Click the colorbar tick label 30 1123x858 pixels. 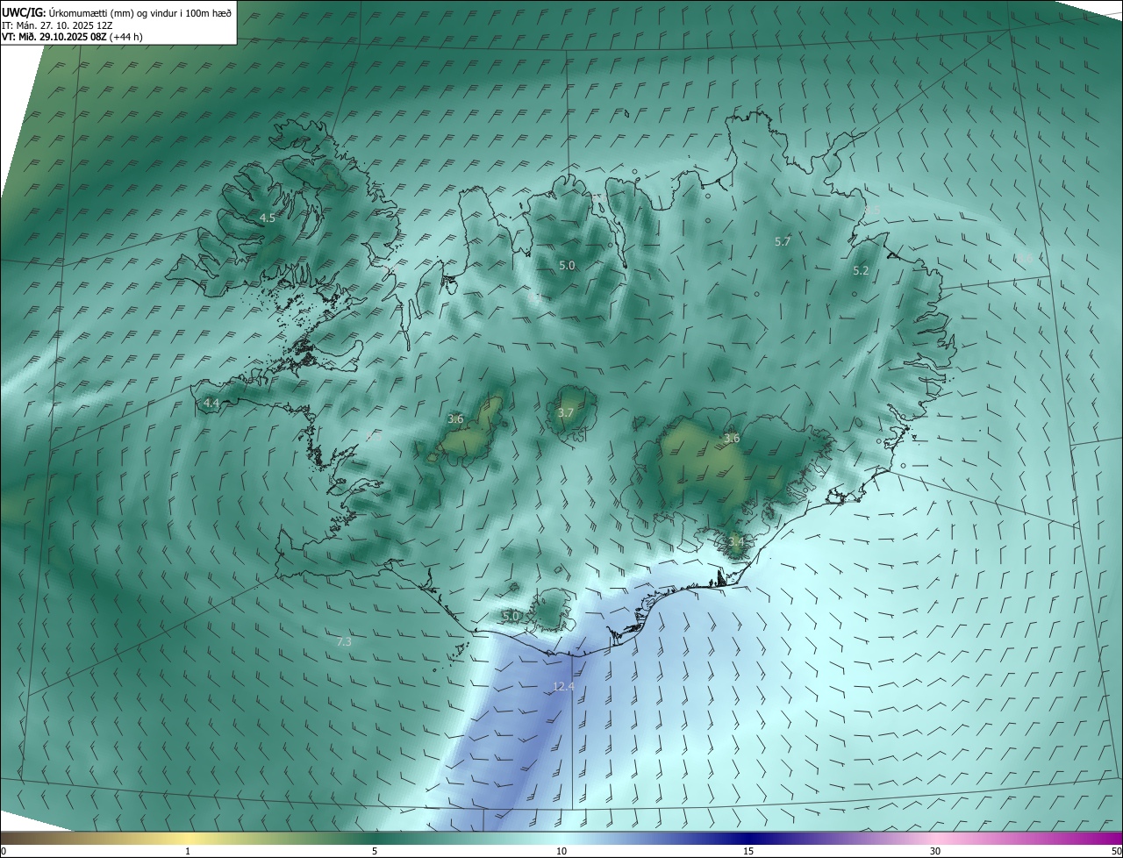935,851
